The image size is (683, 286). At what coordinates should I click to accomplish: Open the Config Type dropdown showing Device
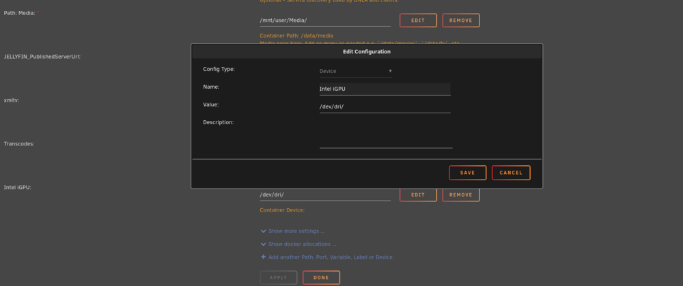point(355,71)
